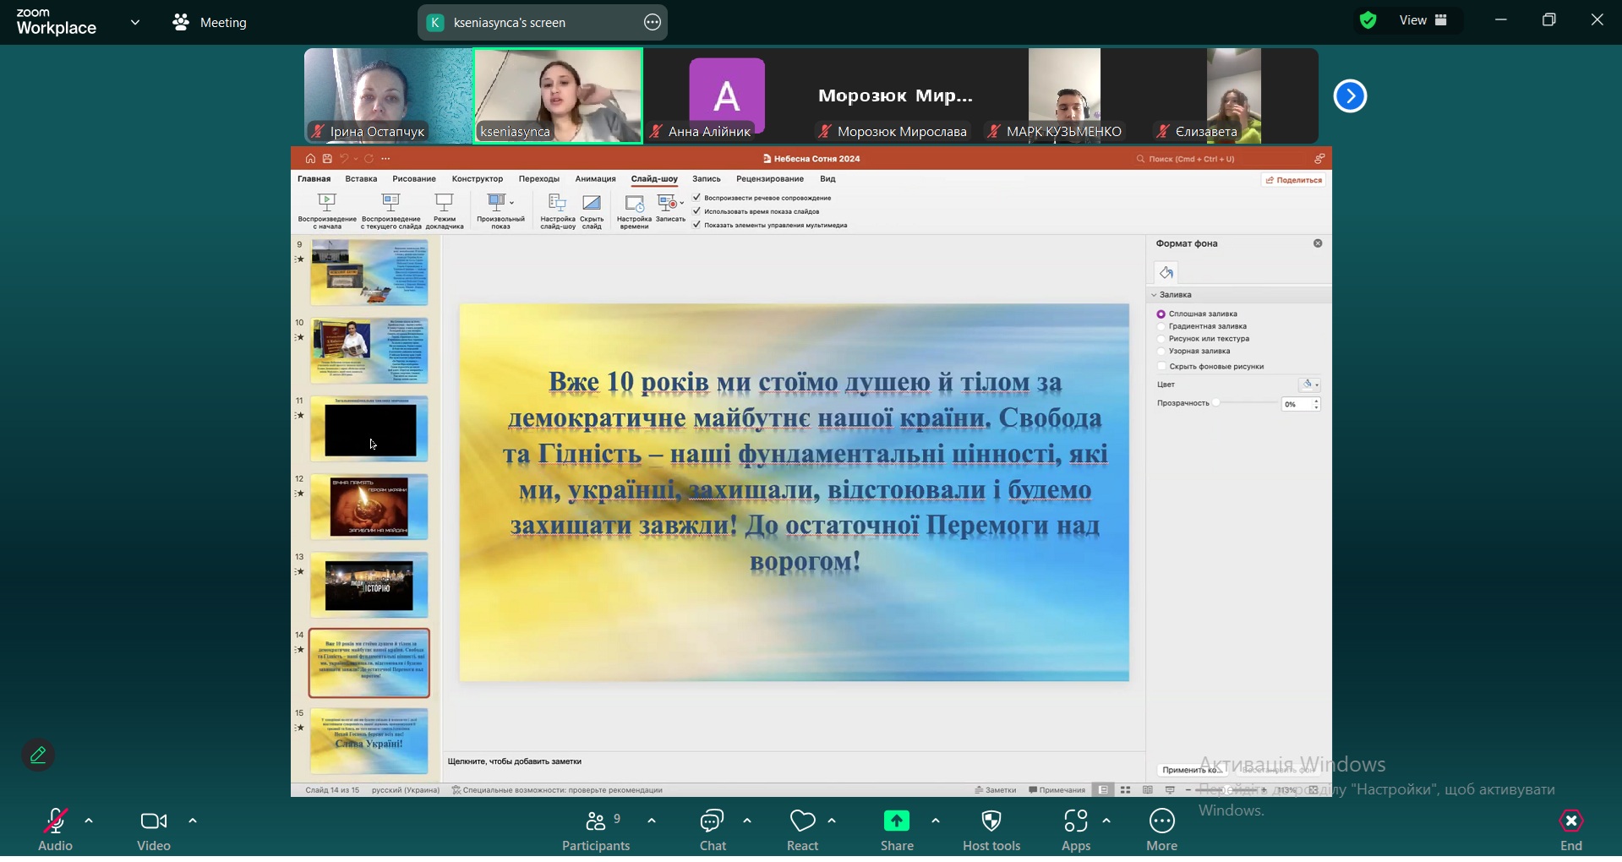The image size is (1622, 862).
Task: Toggle Использовать время показа слайдов checkbox
Action: [x=697, y=213]
